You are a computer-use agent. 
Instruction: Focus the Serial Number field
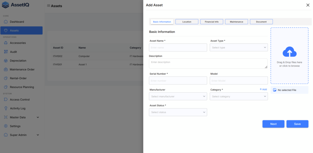pyautogui.click(x=178, y=80)
